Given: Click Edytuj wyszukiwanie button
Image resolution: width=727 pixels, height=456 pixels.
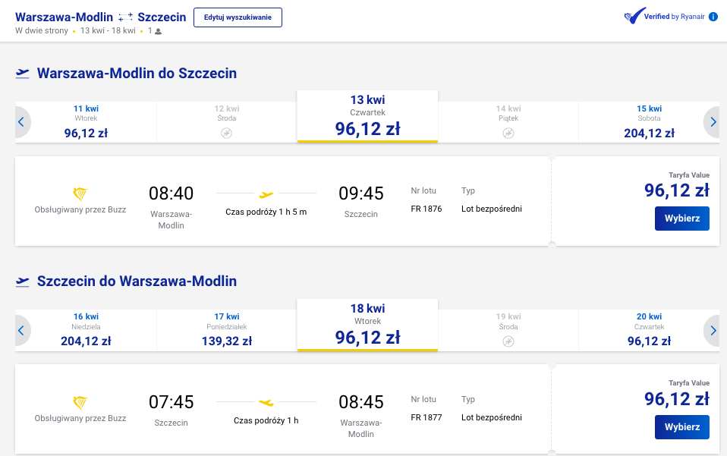Looking at the screenshot, I should point(238,17).
